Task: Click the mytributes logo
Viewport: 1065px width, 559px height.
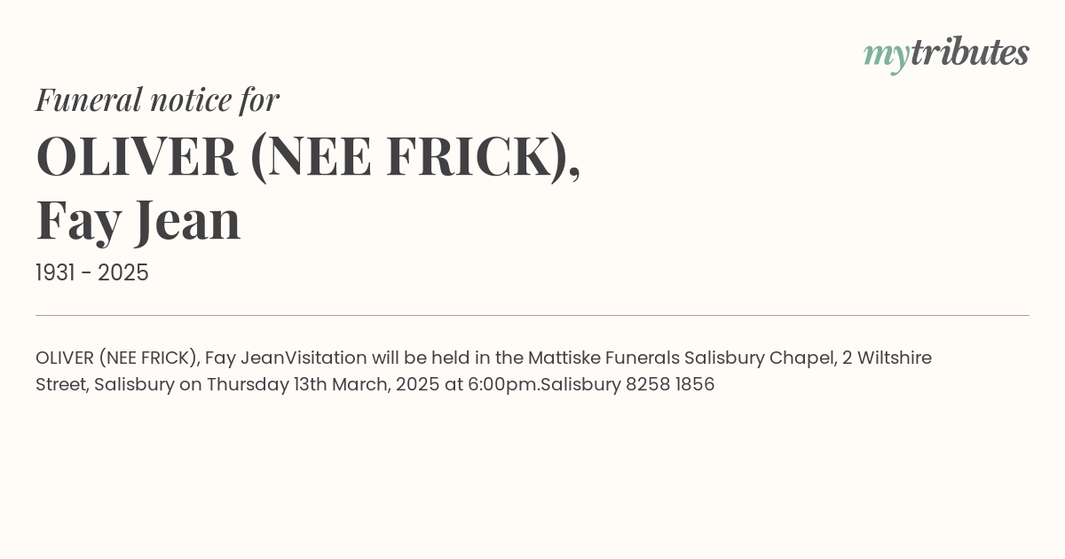Action: point(946,55)
